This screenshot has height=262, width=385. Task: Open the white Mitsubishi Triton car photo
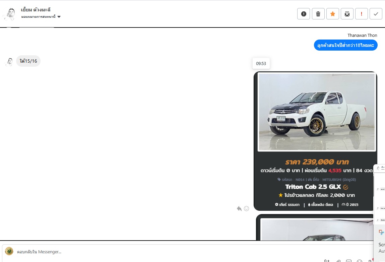coord(317,112)
